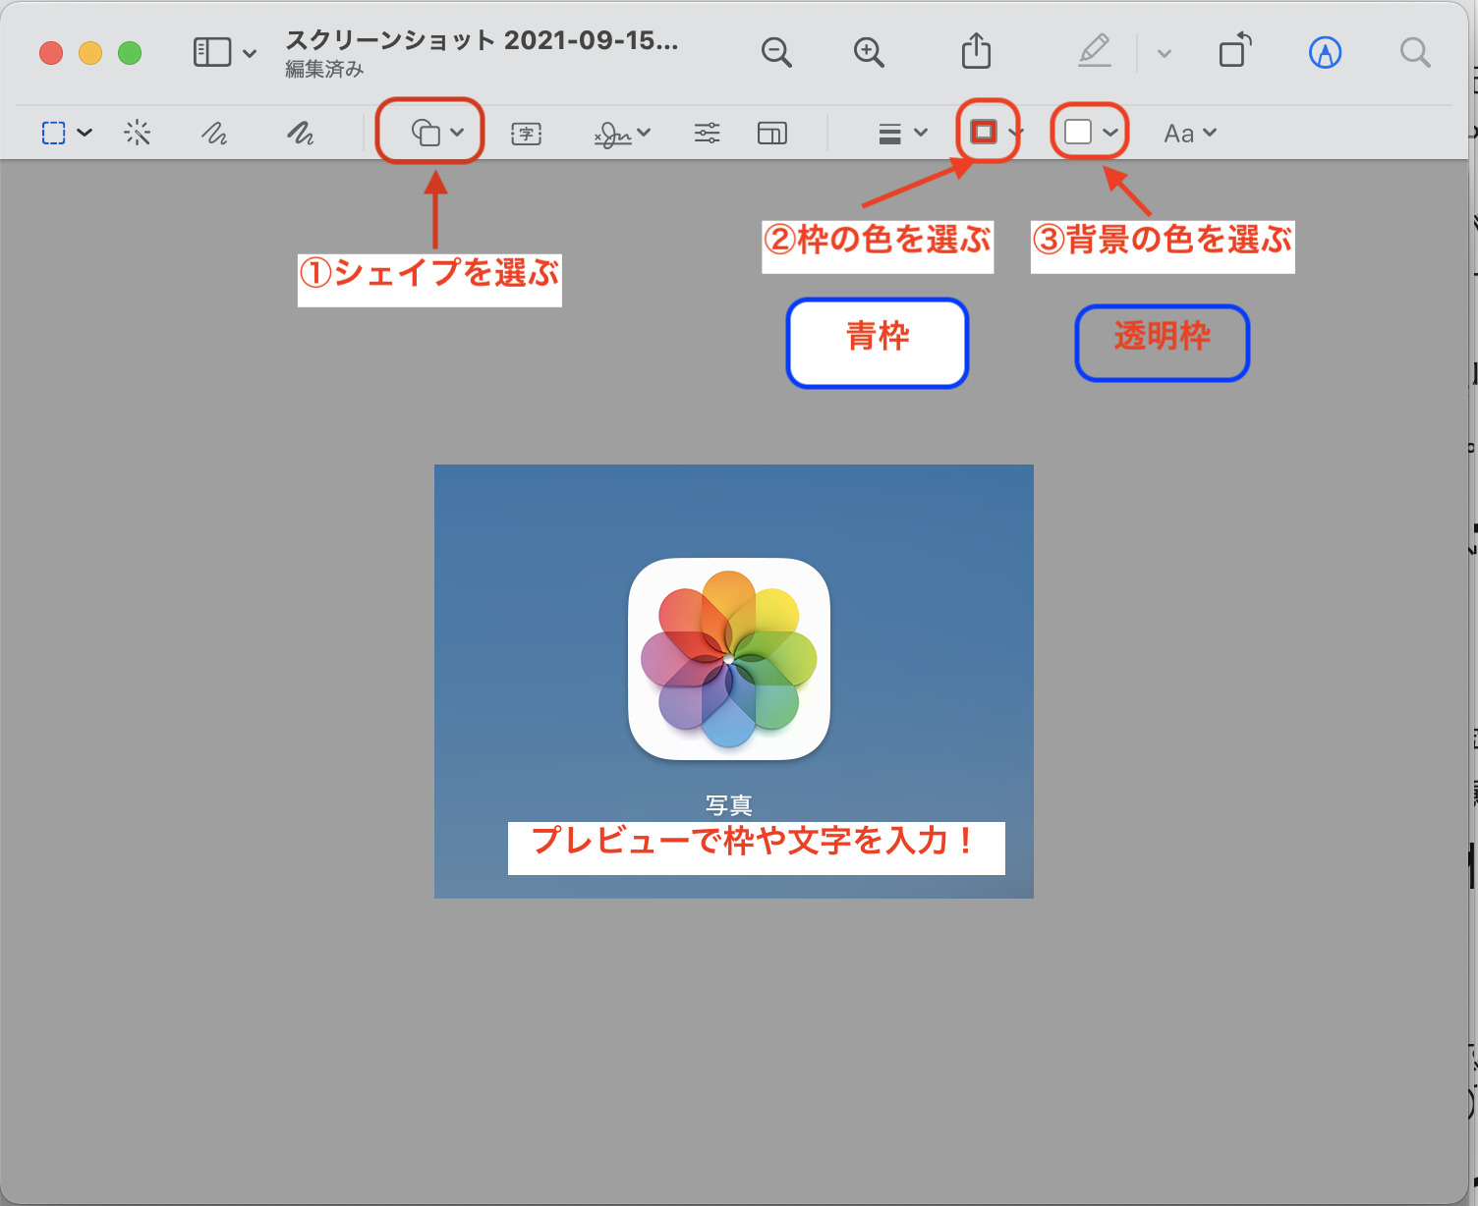Open the Shapes tool icon
The image size is (1478, 1206).
(x=426, y=133)
